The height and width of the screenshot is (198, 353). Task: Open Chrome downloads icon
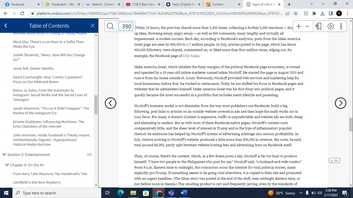pos(322,13)
